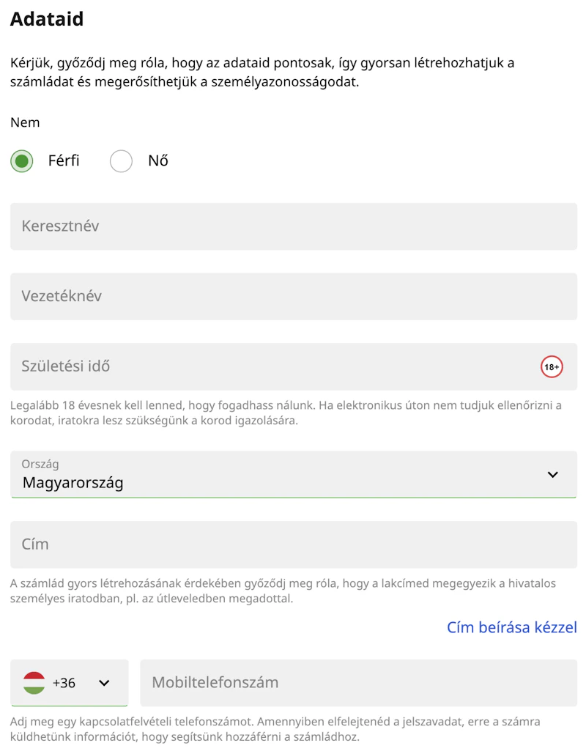
Task: Select the Férfi radio button
Action: click(22, 161)
